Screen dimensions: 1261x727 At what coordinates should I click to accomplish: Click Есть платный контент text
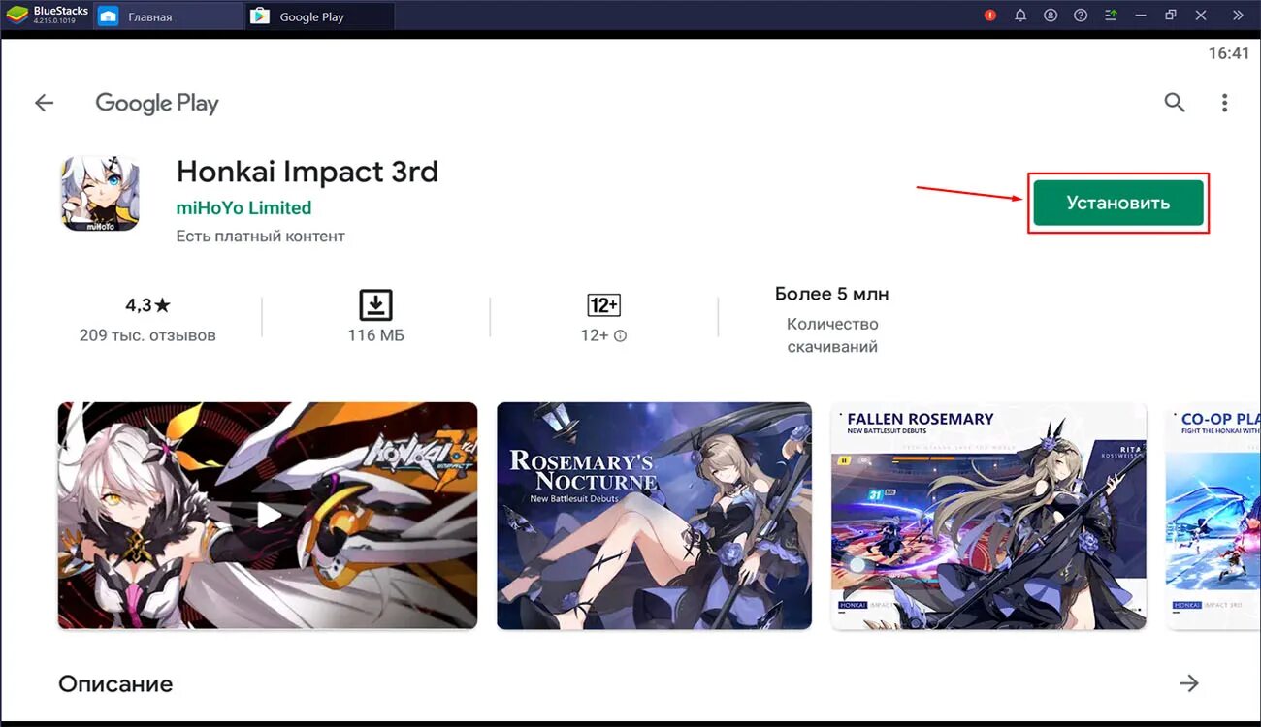click(261, 237)
